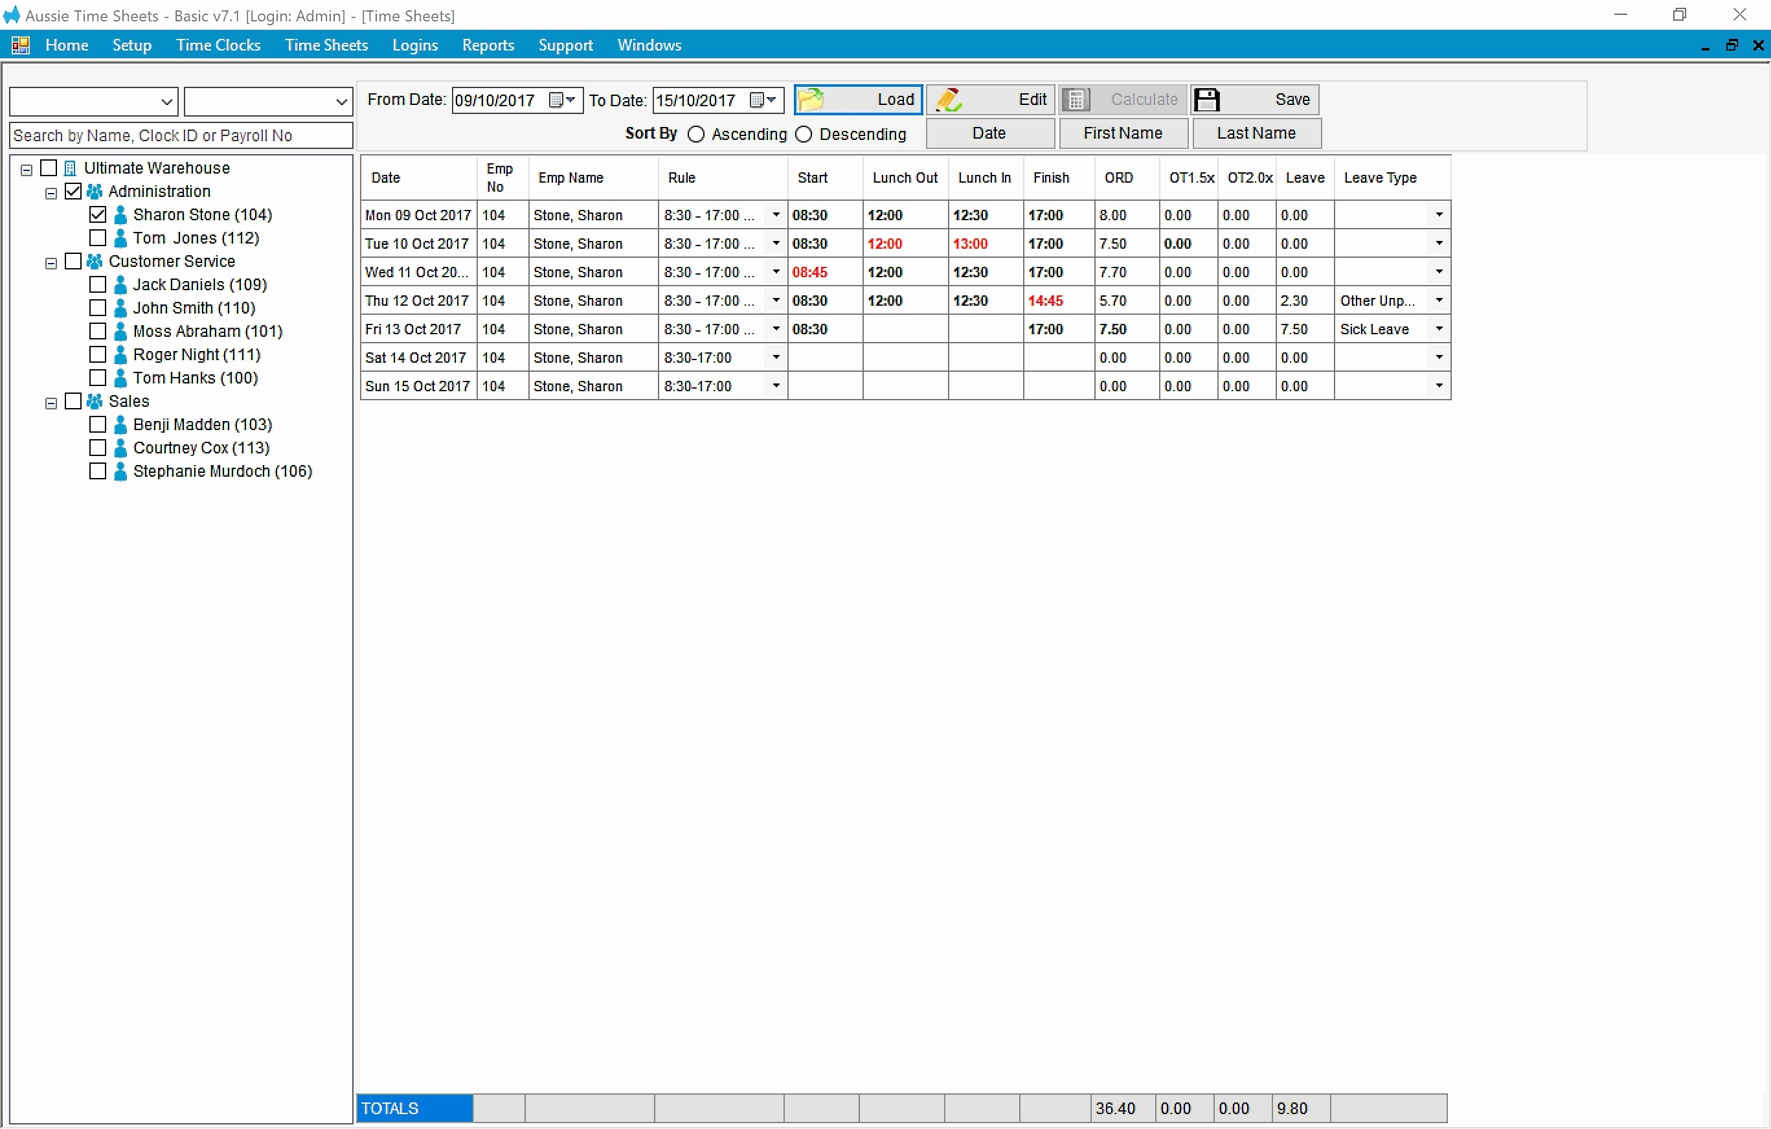
Task: Open the Leave Type dropdown for Friday
Action: (1439, 328)
